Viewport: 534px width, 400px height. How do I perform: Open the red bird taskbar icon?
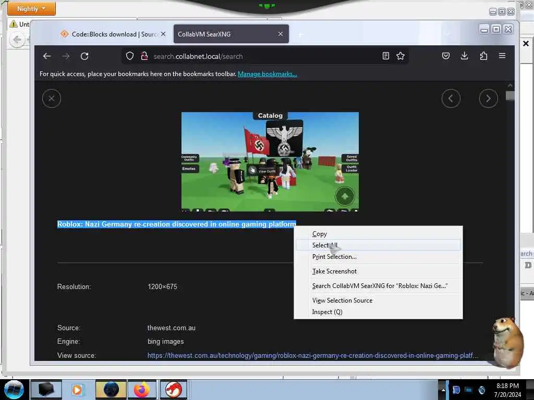[173, 390]
